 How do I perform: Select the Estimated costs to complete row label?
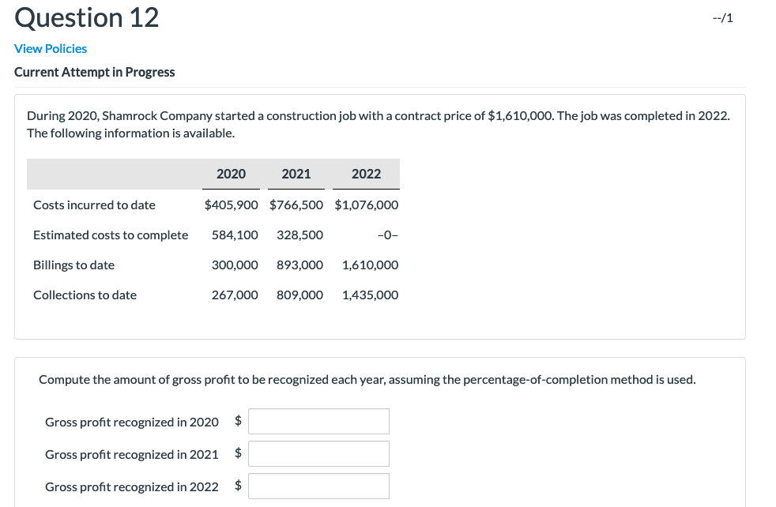coord(111,235)
